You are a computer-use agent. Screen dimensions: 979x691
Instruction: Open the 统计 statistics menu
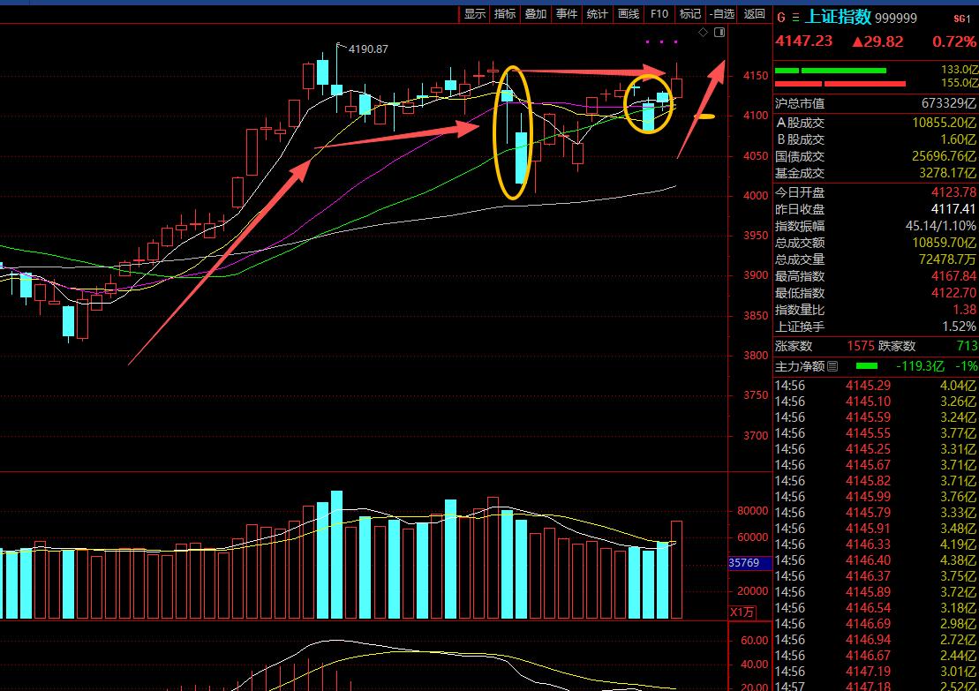(x=598, y=14)
